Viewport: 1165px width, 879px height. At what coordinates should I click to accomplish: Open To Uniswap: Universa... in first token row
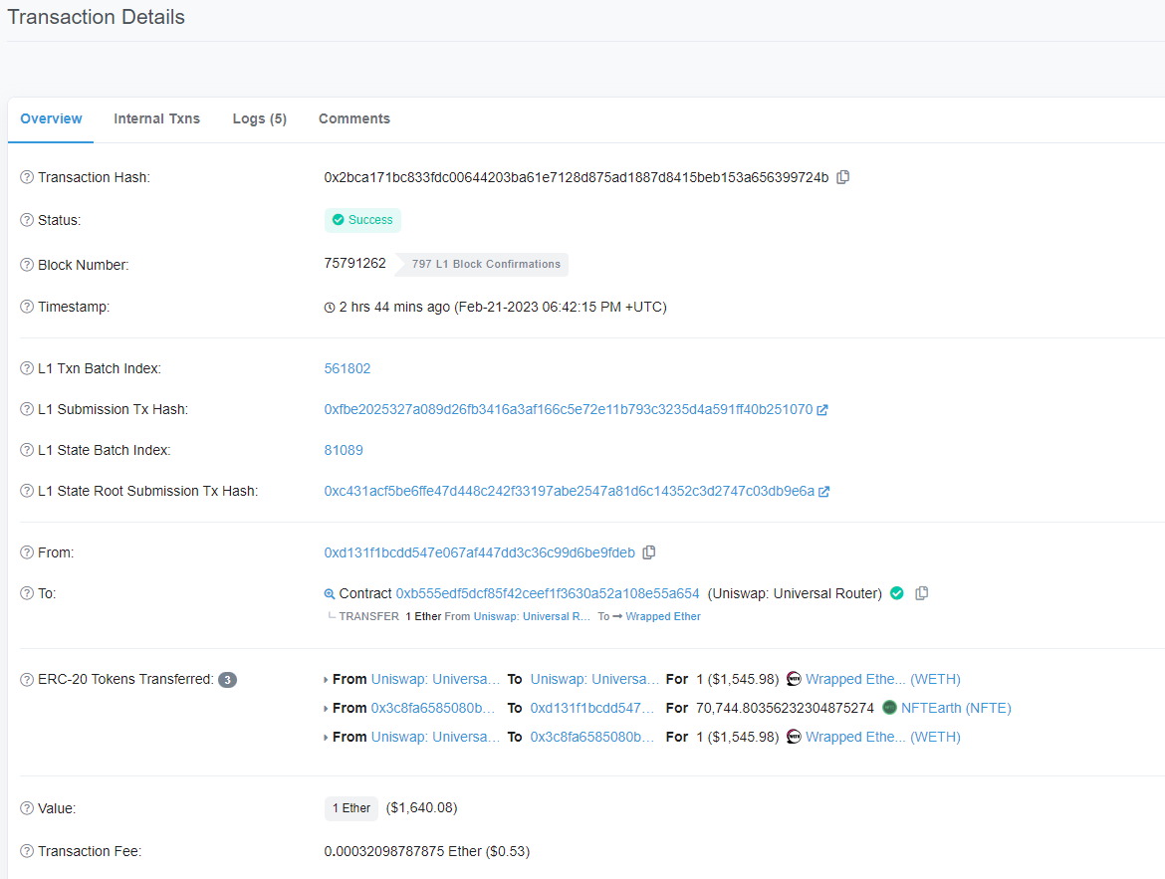(594, 679)
